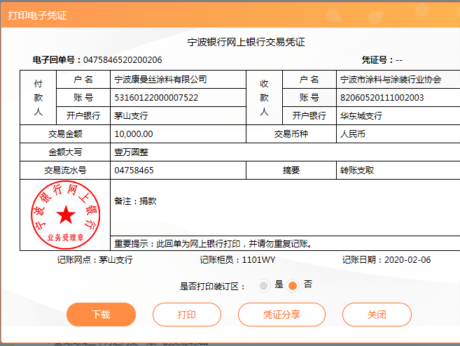The width and height of the screenshot is (460, 346).
Task: Click the 是否打印装订区 label
Action: [x=213, y=286]
